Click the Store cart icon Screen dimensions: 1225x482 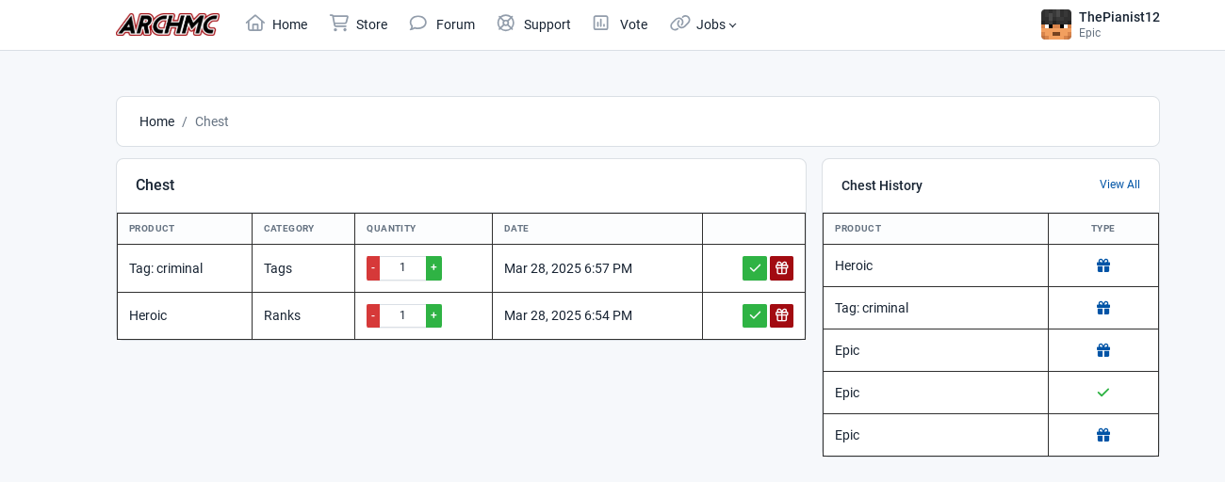coord(339,23)
